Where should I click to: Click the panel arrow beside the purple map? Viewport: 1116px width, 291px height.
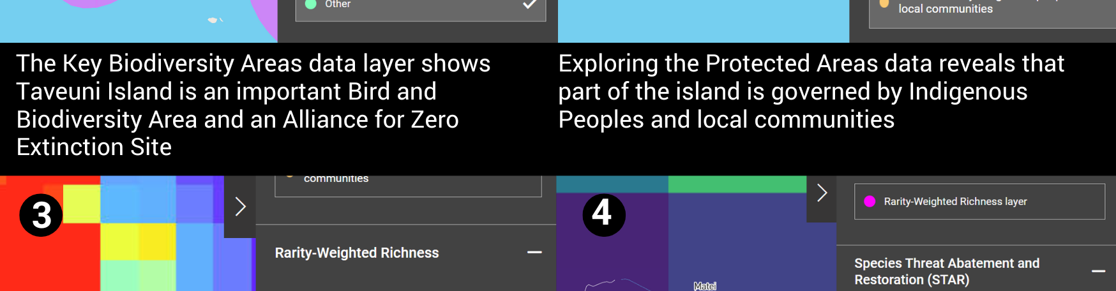tap(822, 193)
